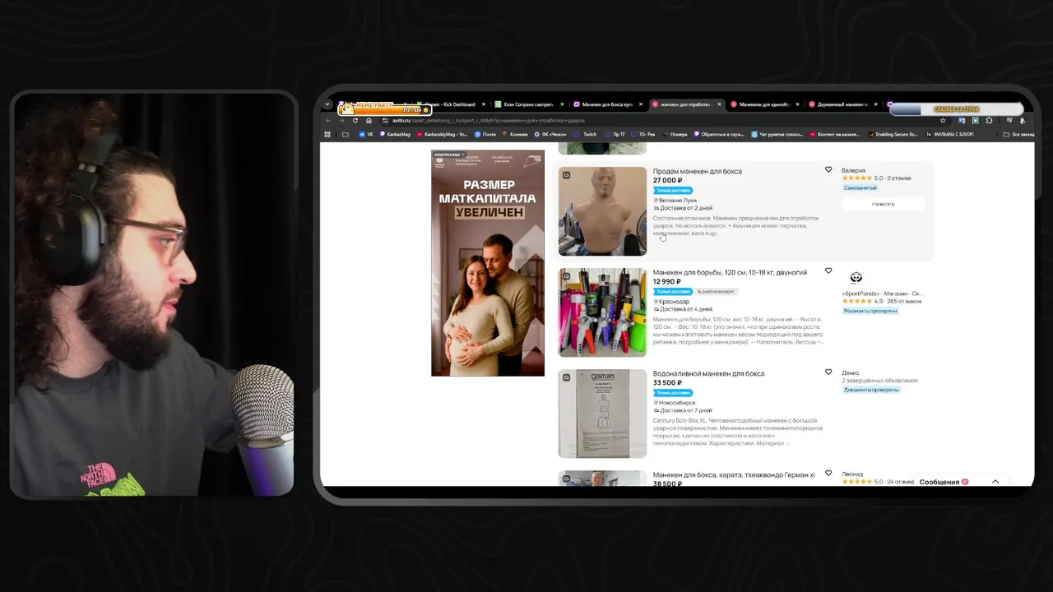The height and width of the screenshot is (592, 1053).
Task: Open the browser Home icon
Action: (369, 120)
